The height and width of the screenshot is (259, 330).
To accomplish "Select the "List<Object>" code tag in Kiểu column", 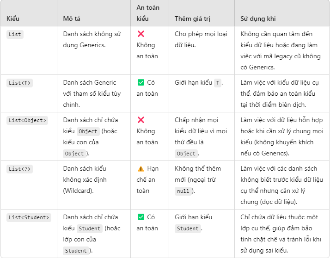I will [x=27, y=120].
